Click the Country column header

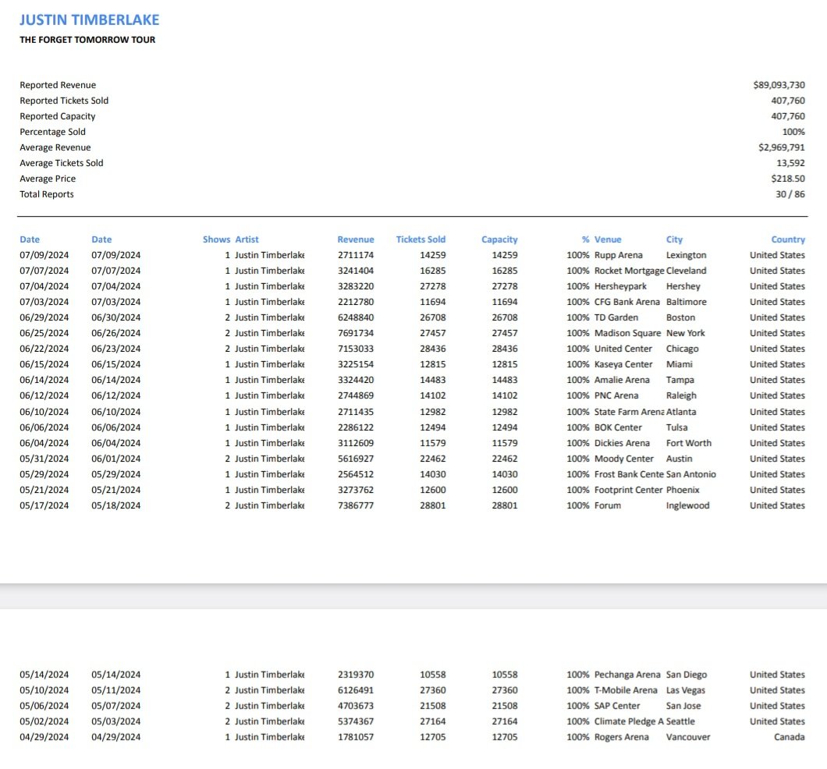788,239
